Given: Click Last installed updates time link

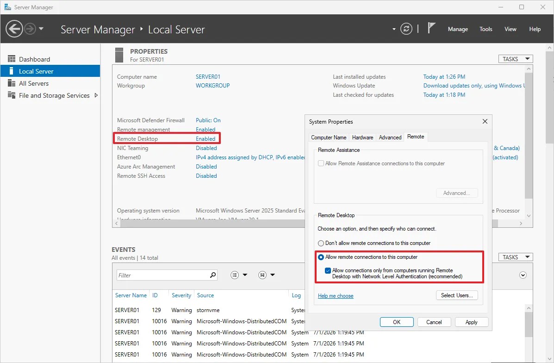Looking at the screenshot, I should tap(444, 77).
